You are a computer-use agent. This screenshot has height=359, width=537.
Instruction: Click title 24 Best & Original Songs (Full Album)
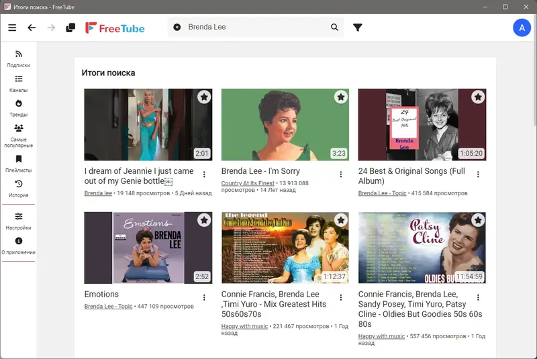(x=411, y=176)
